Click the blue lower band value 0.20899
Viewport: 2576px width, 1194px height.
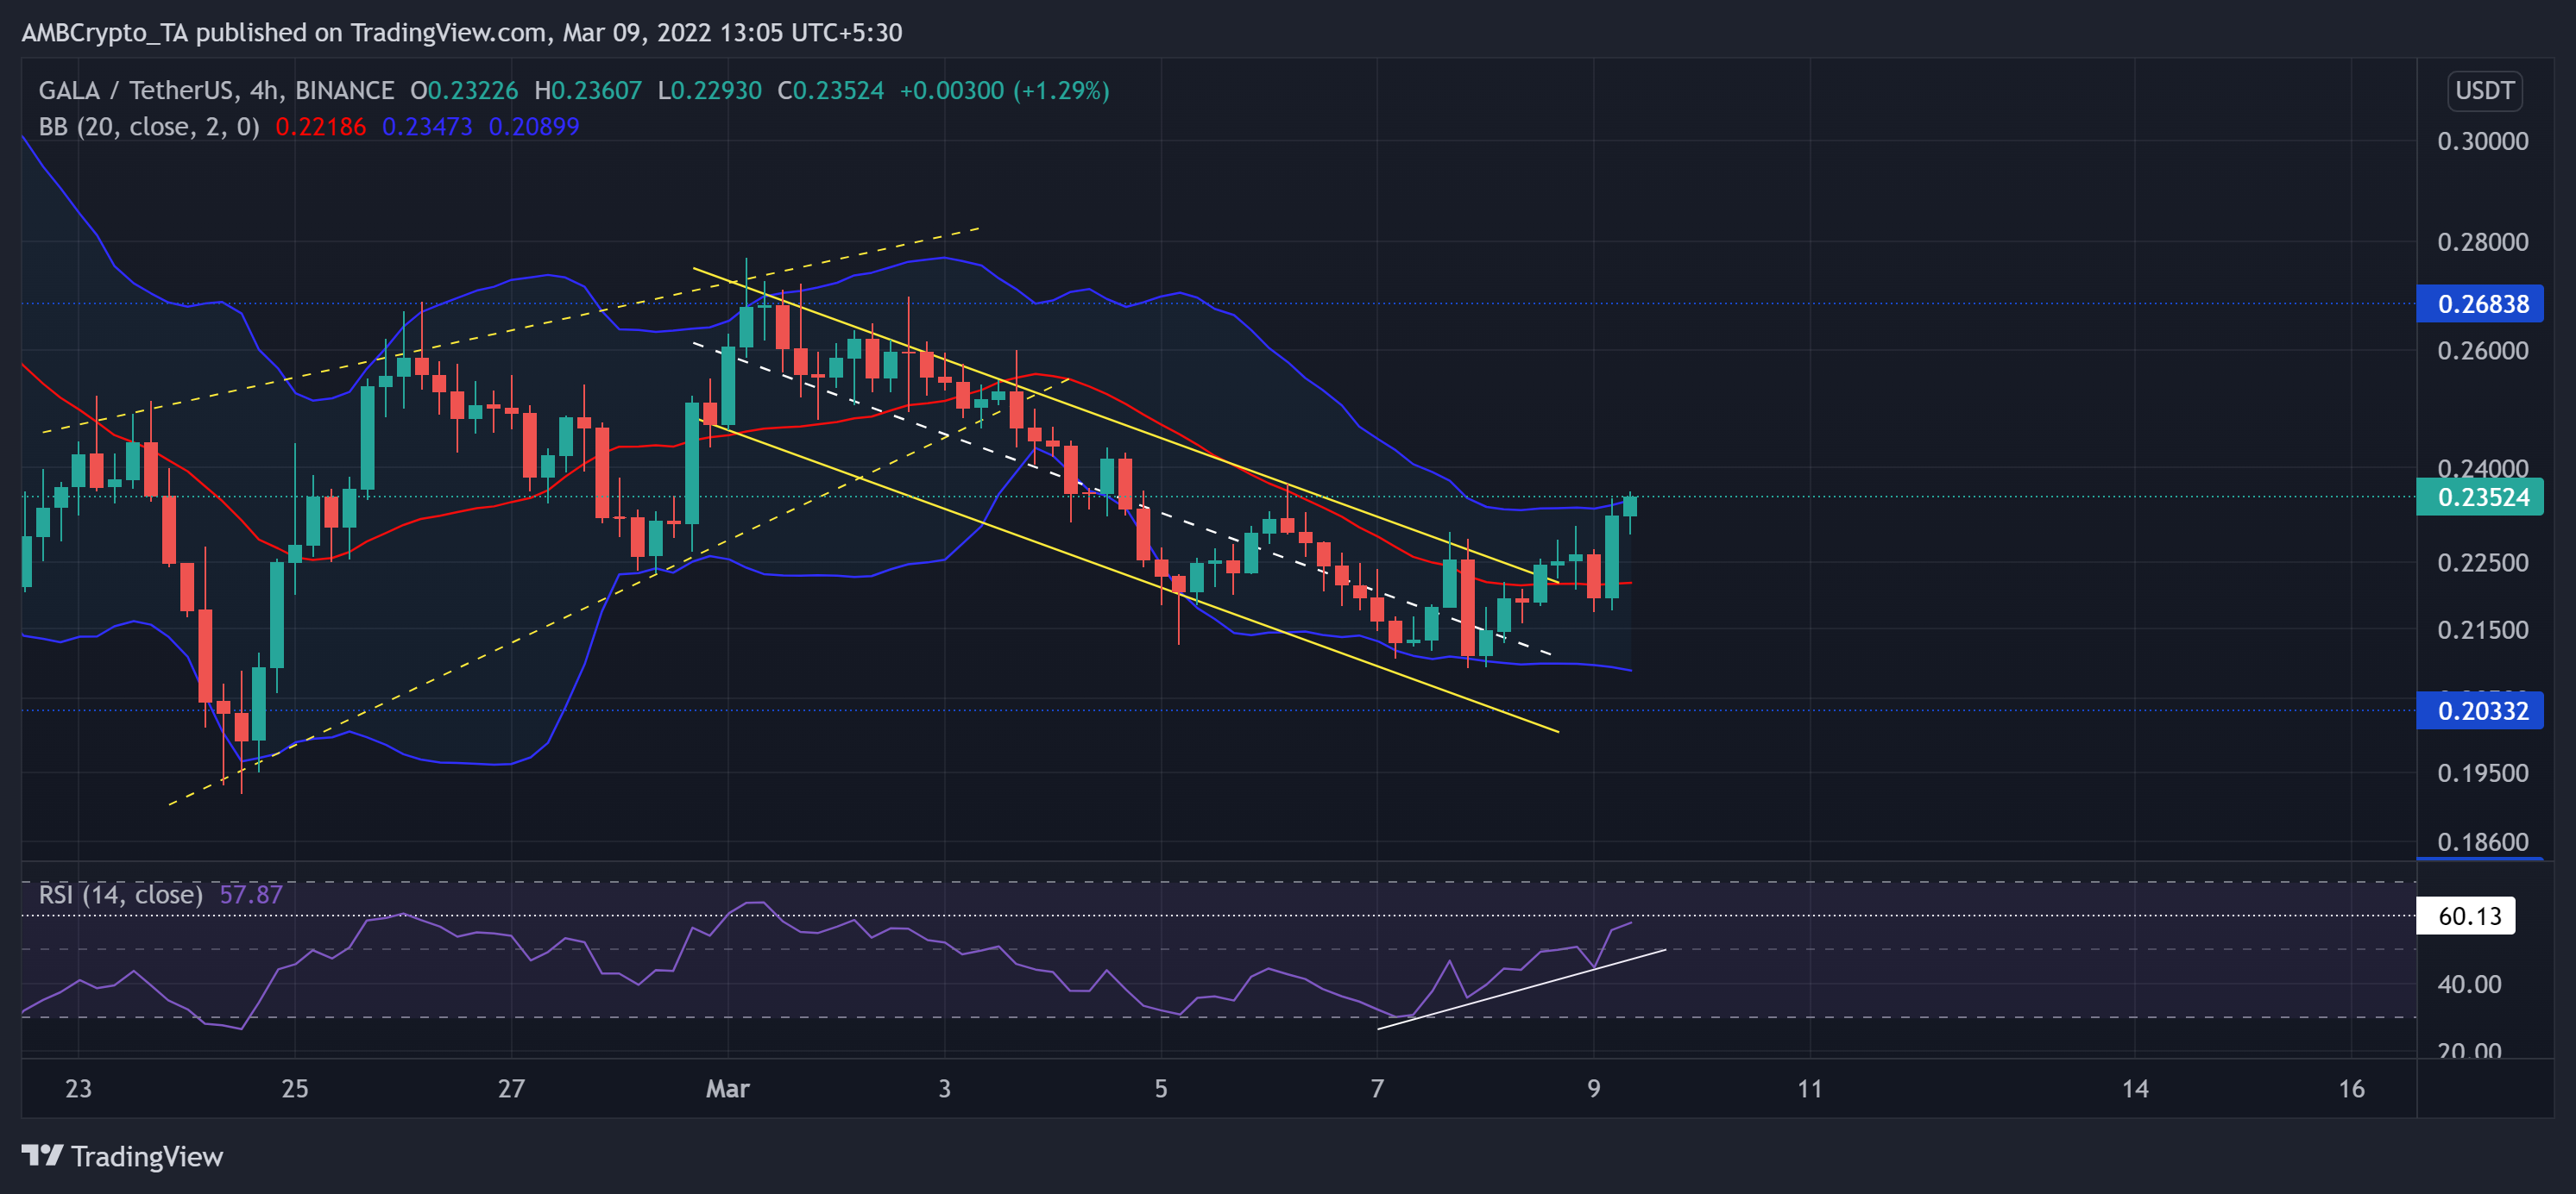coord(533,127)
